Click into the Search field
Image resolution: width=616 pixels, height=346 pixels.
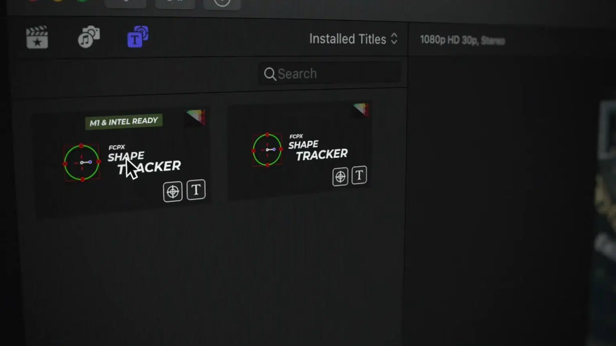point(330,74)
